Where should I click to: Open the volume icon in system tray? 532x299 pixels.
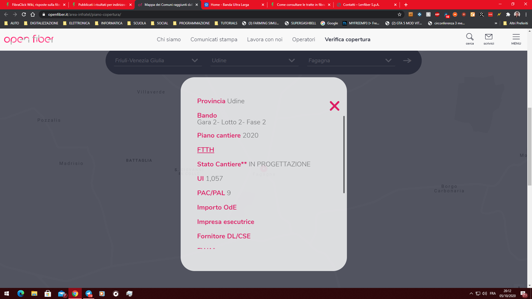(x=485, y=294)
